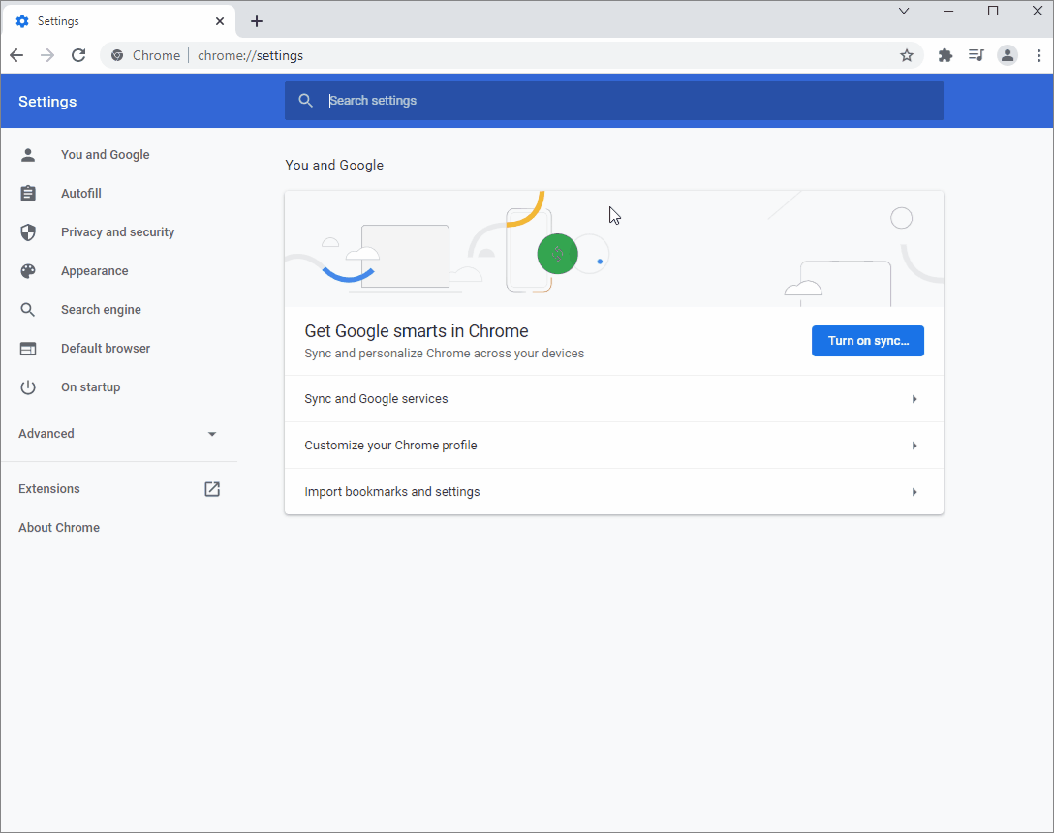Expand Customize your Chrome profile arrow
The width and height of the screenshot is (1054, 833).
[x=914, y=446]
